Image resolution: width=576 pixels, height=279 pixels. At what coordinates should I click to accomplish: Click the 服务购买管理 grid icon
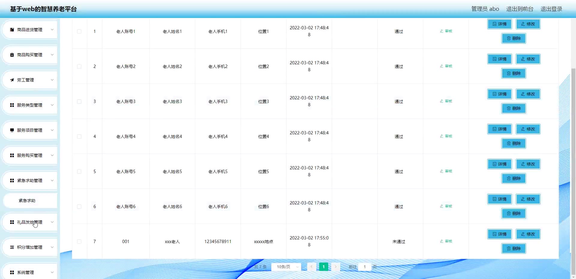tap(12, 155)
